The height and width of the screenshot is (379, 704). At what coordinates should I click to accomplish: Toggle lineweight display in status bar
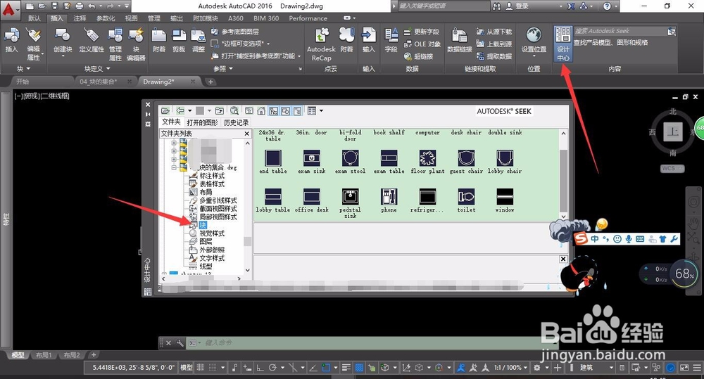(x=346, y=367)
